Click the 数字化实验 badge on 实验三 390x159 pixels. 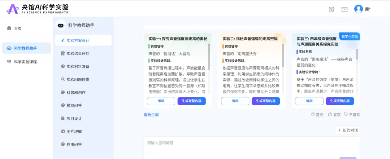(x=350, y=36)
